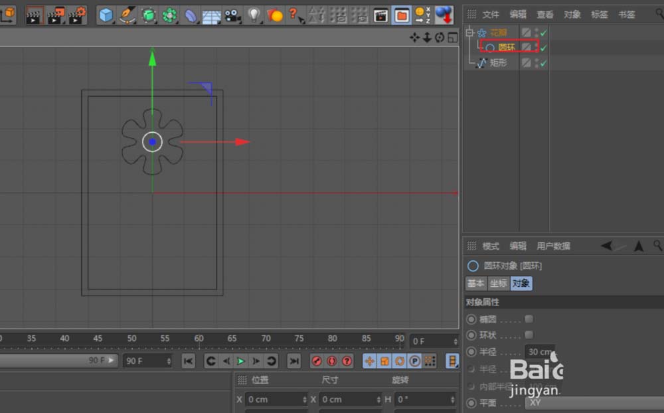Enable the 椭圆 checkbox

(529, 319)
